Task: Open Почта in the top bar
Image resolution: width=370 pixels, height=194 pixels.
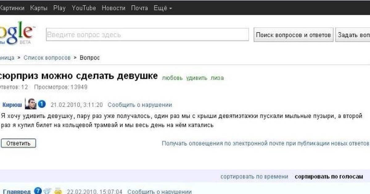Action: [139, 8]
